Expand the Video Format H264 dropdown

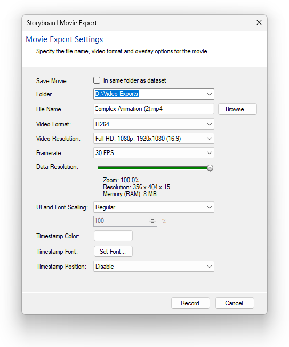[154, 124]
